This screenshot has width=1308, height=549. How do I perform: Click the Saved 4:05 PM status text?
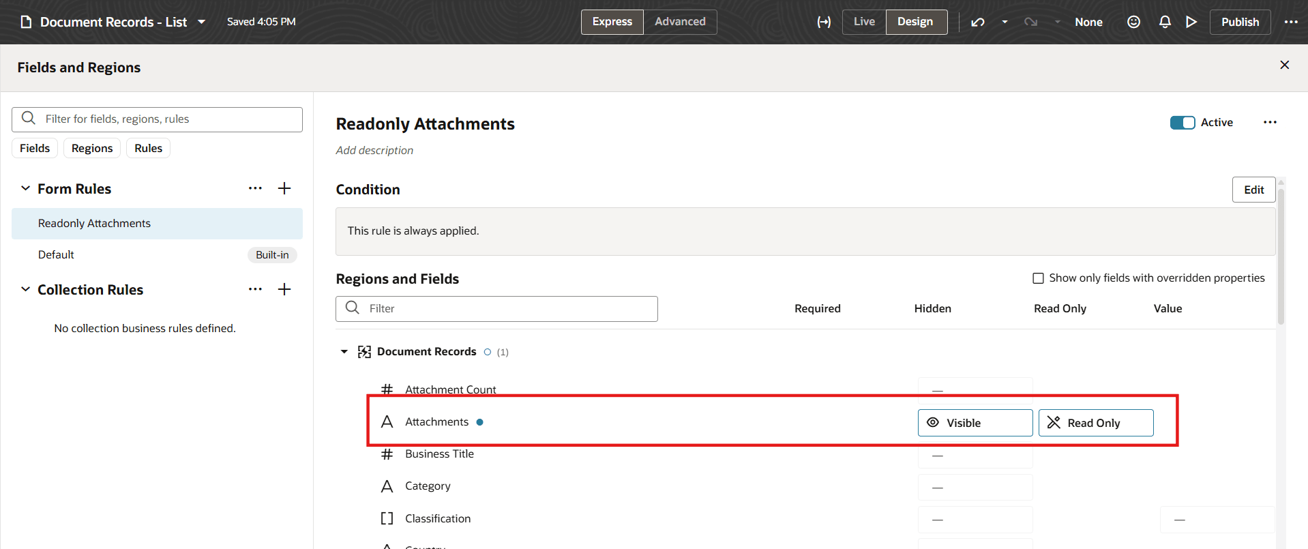261,22
